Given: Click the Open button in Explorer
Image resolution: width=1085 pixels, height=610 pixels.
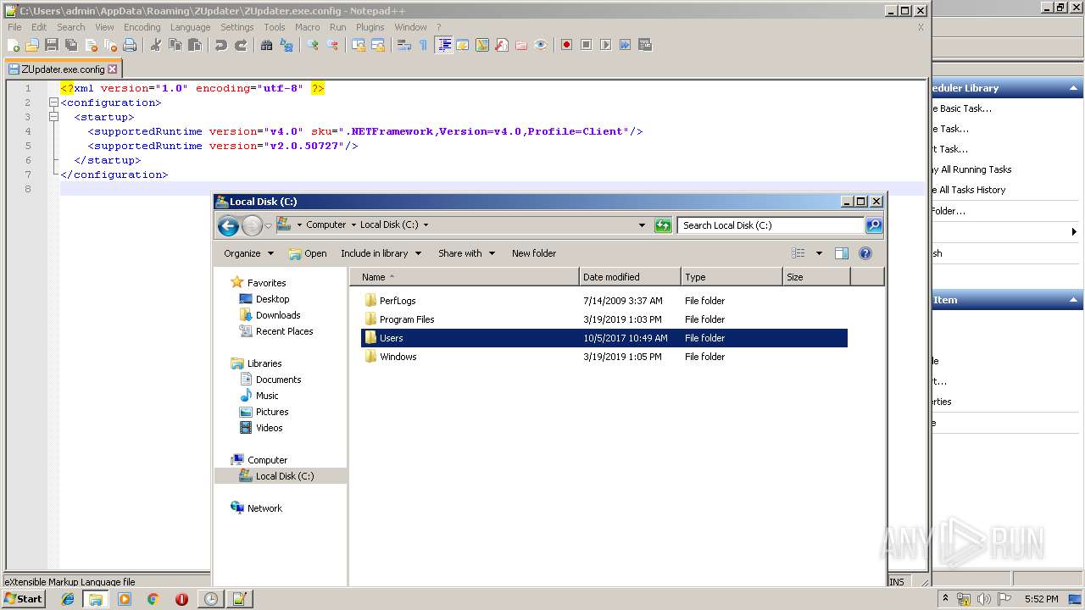Looking at the screenshot, I should pyautogui.click(x=308, y=253).
